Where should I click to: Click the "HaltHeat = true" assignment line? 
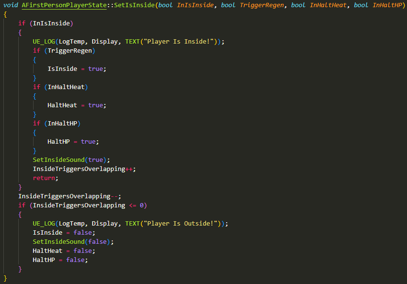pyautogui.click(x=76, y=105)
